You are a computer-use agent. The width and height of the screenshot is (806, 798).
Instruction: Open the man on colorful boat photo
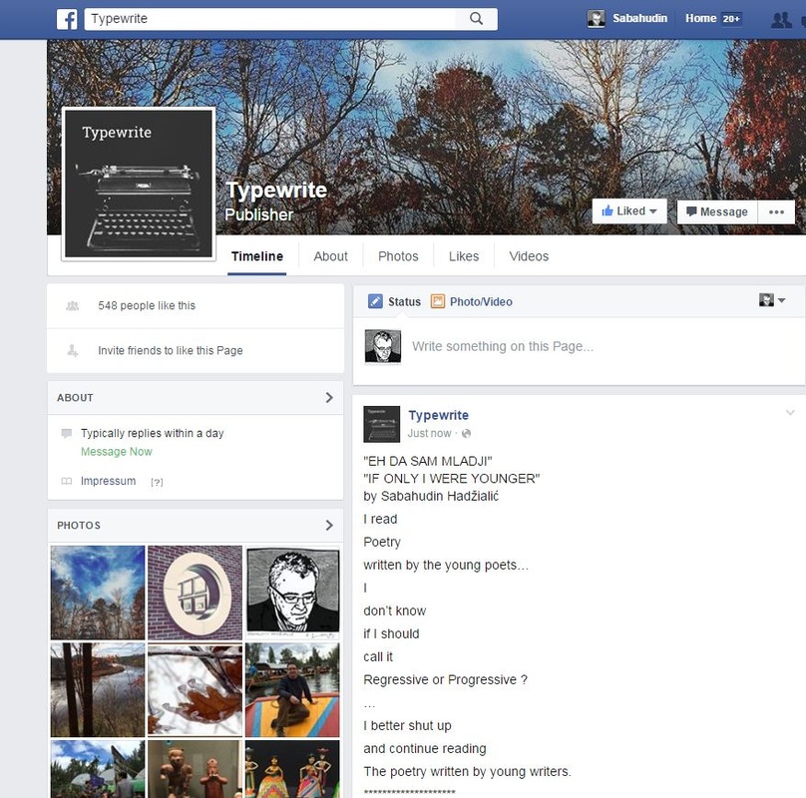pos(292,689)
